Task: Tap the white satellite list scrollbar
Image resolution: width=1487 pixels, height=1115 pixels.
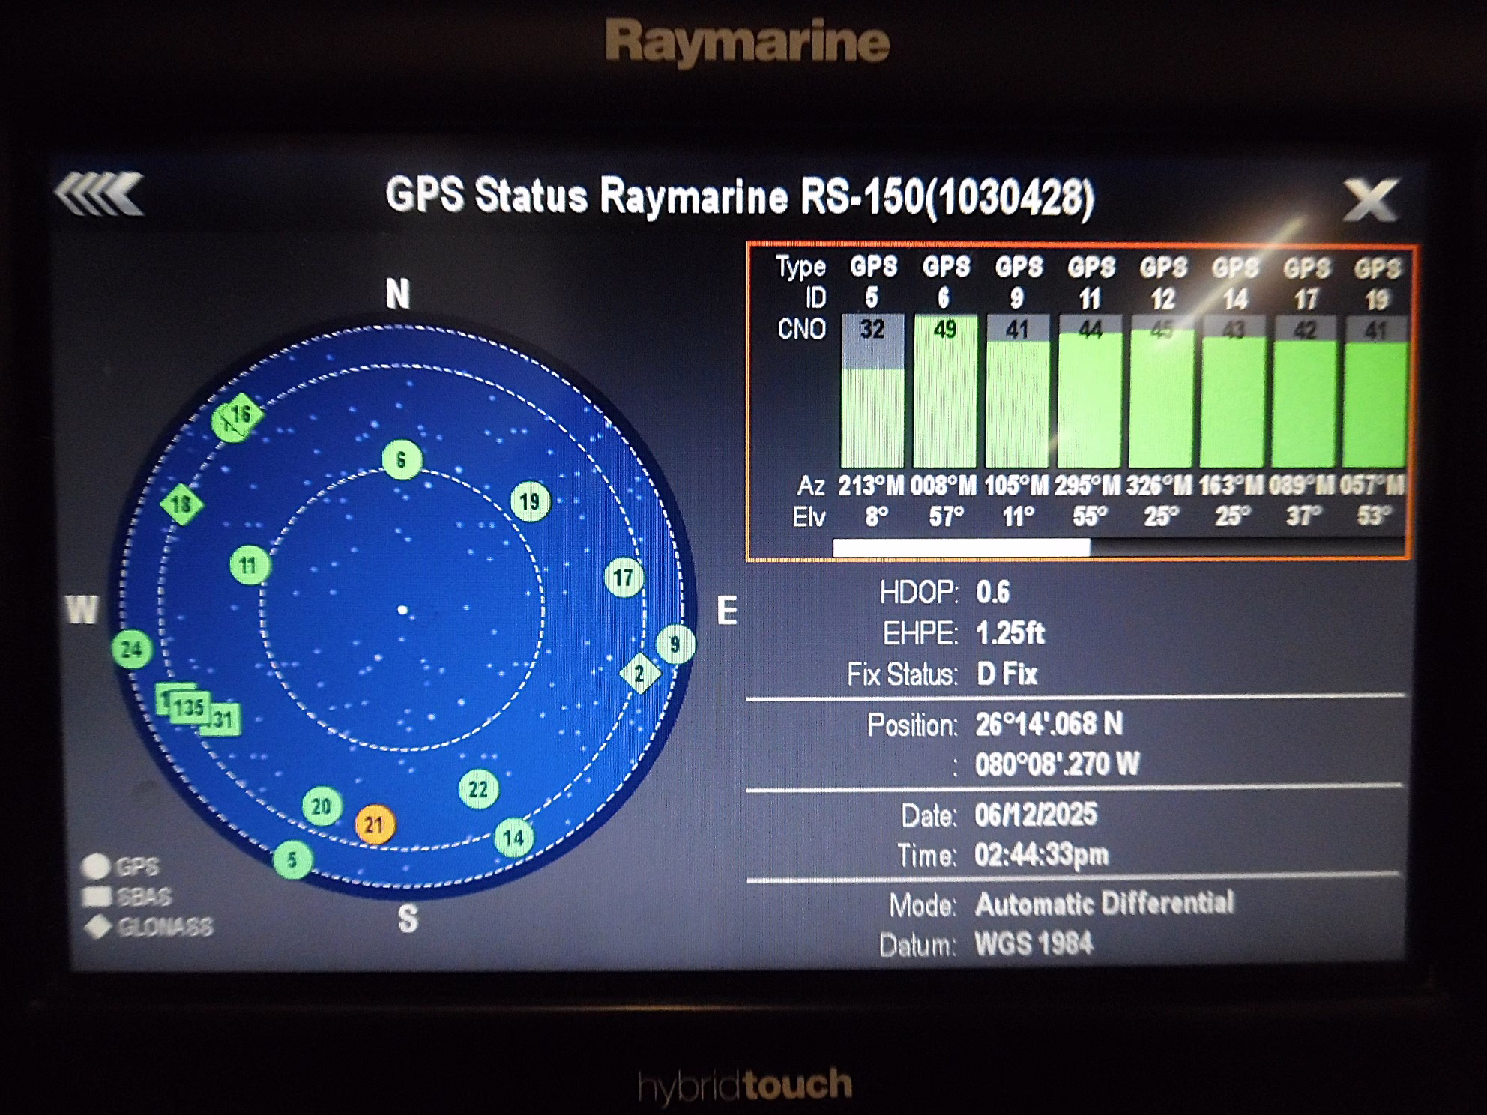Action: coord(962,548)
